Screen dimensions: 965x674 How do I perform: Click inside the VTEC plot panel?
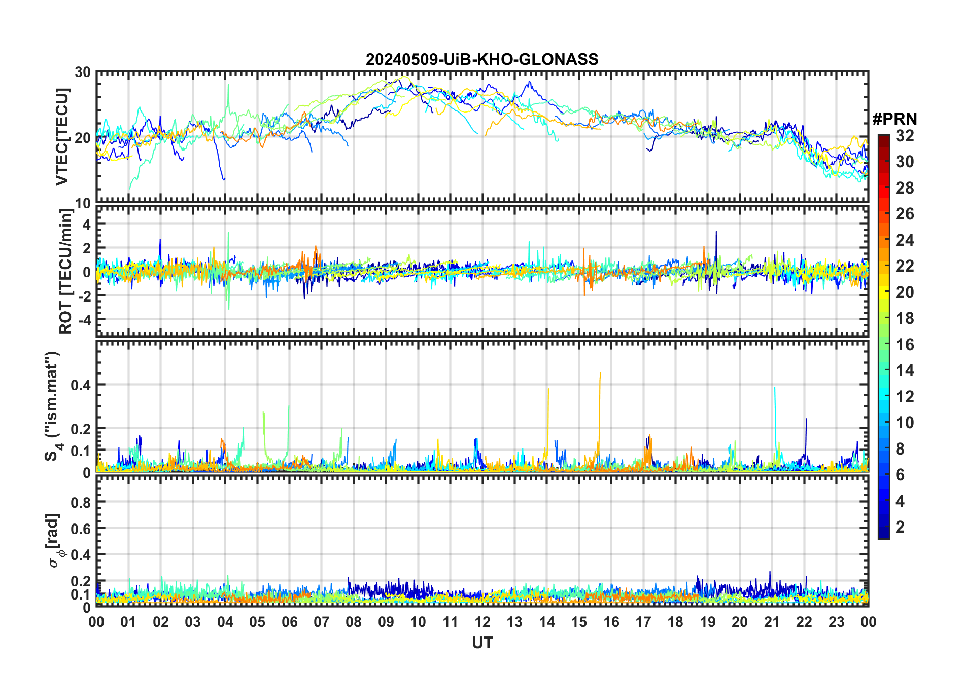pos(482,137)
